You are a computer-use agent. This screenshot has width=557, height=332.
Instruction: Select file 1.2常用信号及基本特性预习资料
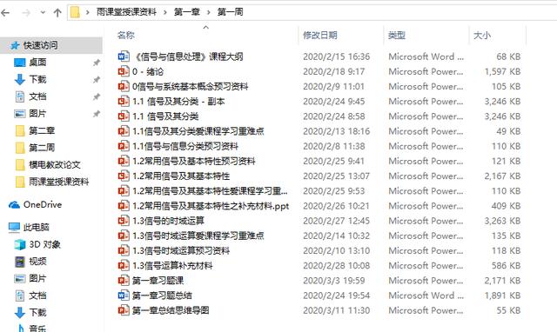[193, 161]
